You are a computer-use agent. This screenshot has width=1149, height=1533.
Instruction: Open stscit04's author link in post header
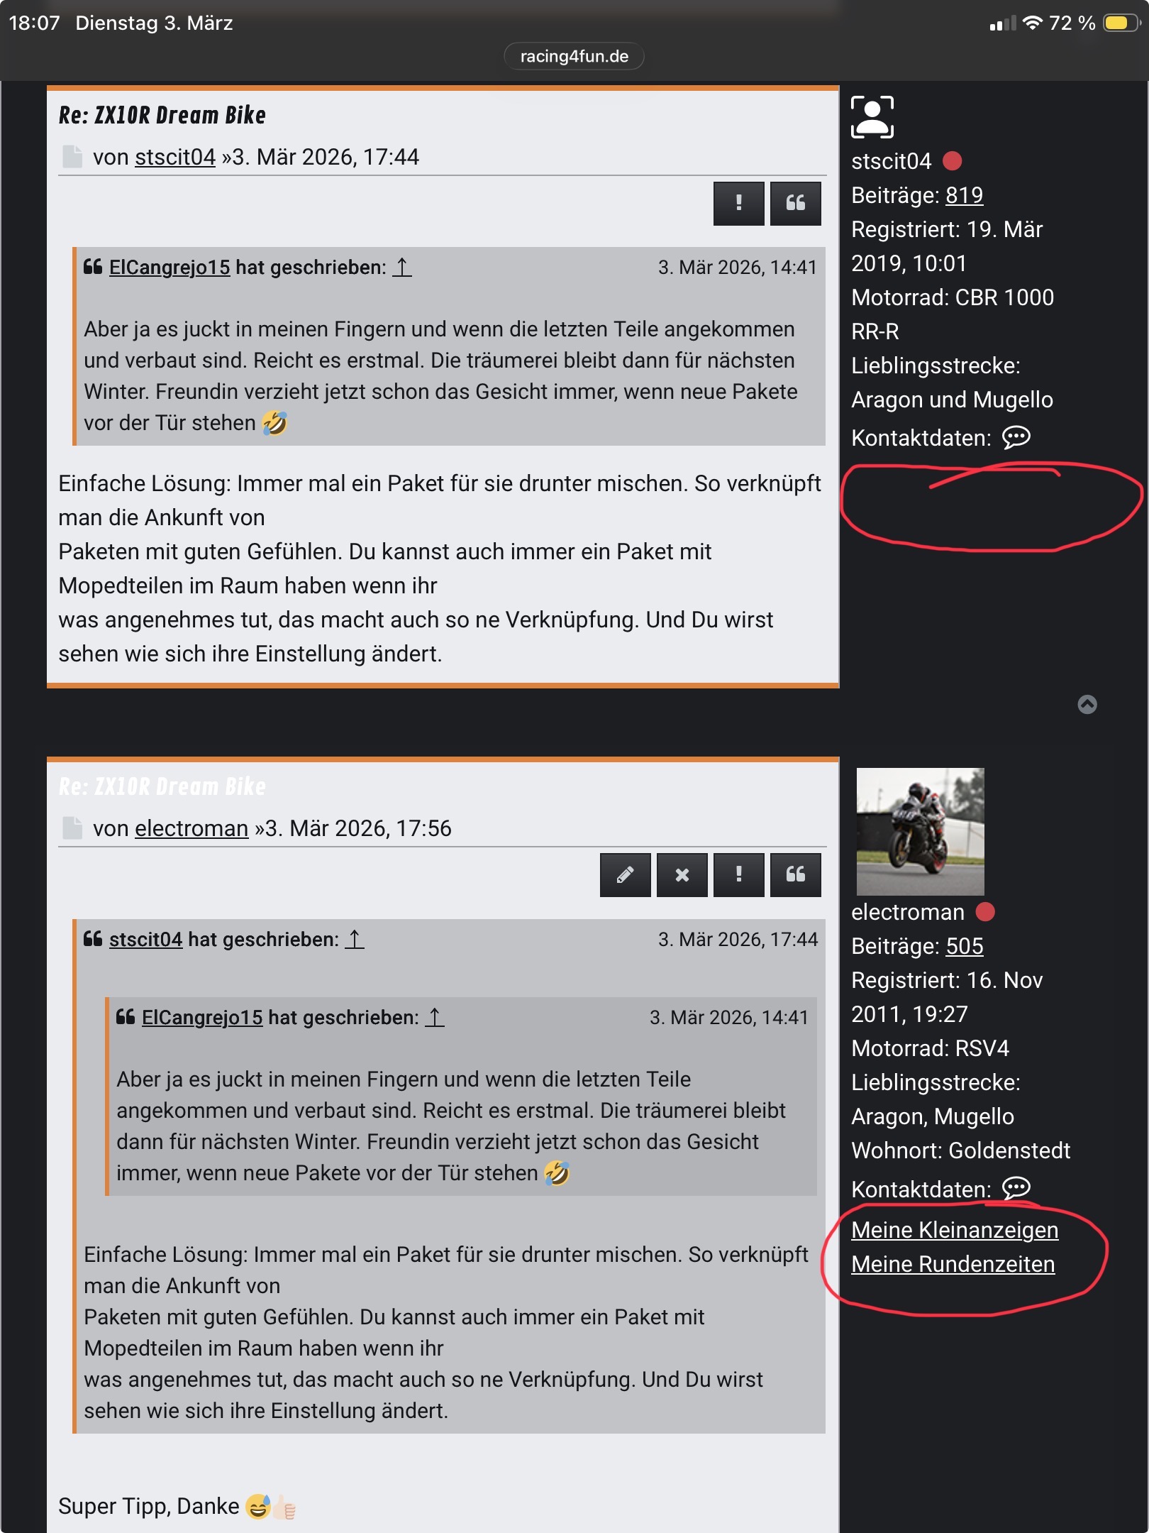(x=175, y=157)
